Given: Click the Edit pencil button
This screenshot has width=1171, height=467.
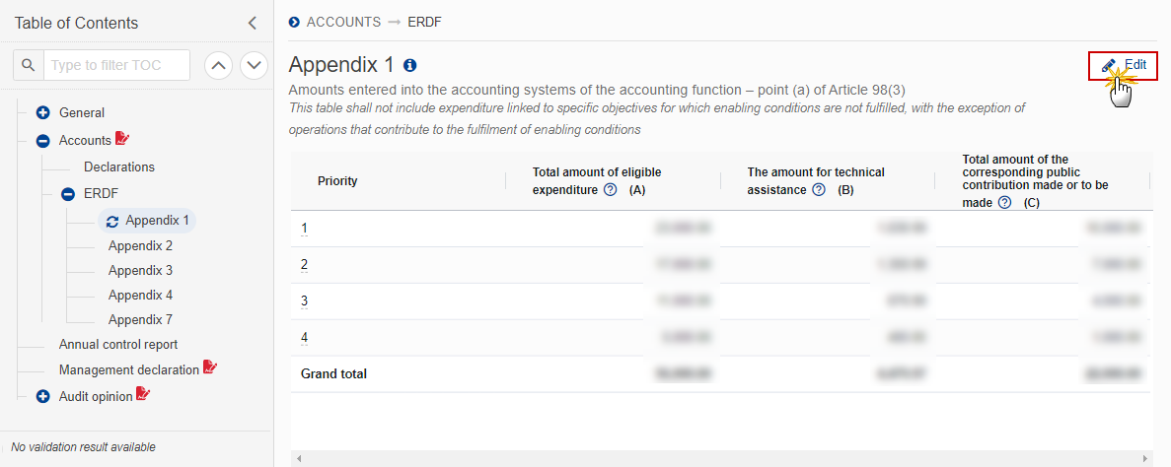Looking at the screenshot, I should (1124, 65).
